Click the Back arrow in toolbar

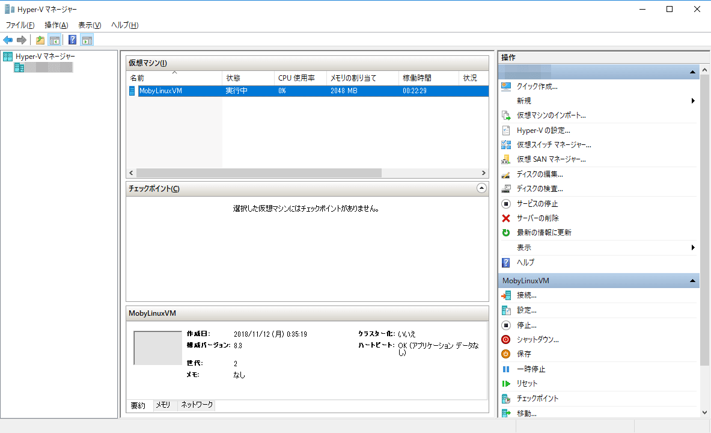coord(8,40)
